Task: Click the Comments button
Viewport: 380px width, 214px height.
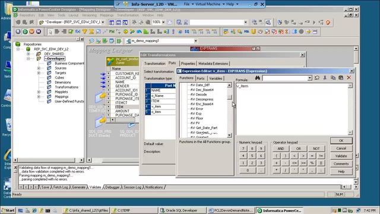Action: (341, 164)
